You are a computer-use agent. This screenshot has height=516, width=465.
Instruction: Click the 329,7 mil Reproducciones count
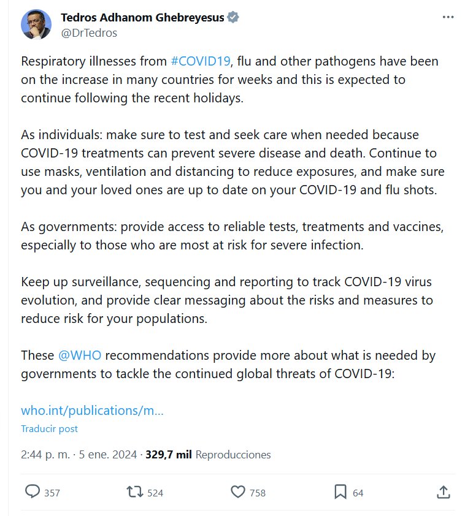point(208,455)
